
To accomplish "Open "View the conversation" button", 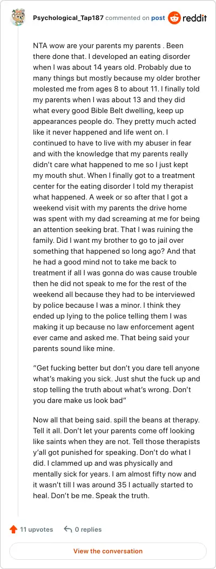I will point(108,551).
